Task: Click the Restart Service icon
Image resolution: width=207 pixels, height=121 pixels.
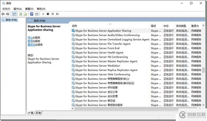Action: (x=57, y=14)
